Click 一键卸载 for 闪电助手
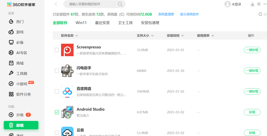 [x=252, y=71]
